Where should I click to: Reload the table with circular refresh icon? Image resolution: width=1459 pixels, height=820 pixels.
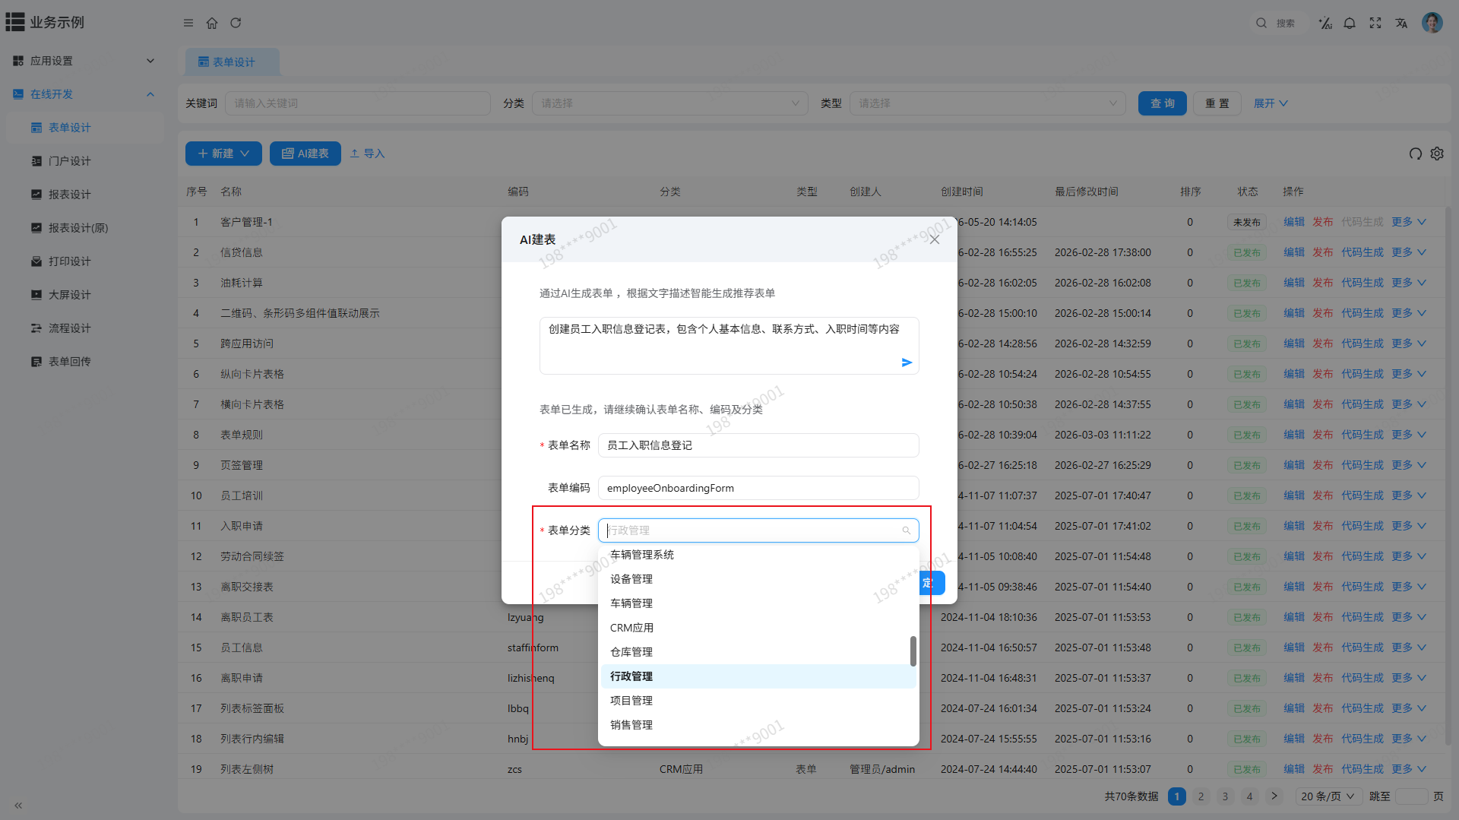(1415, 154)
